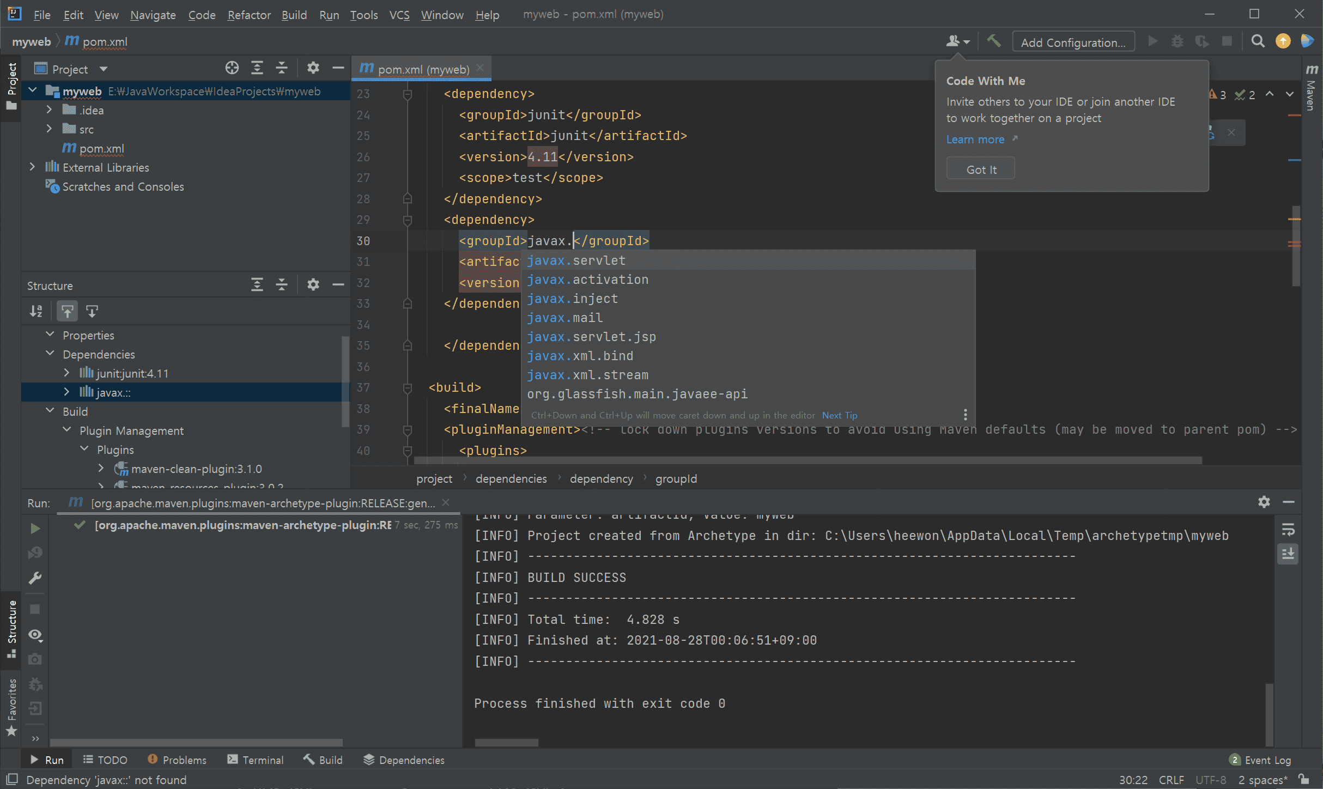The width and height of the screenshot is (1323, 789).
Task: Click the UTF-8 encoding in status bar
Action: 1211,780
